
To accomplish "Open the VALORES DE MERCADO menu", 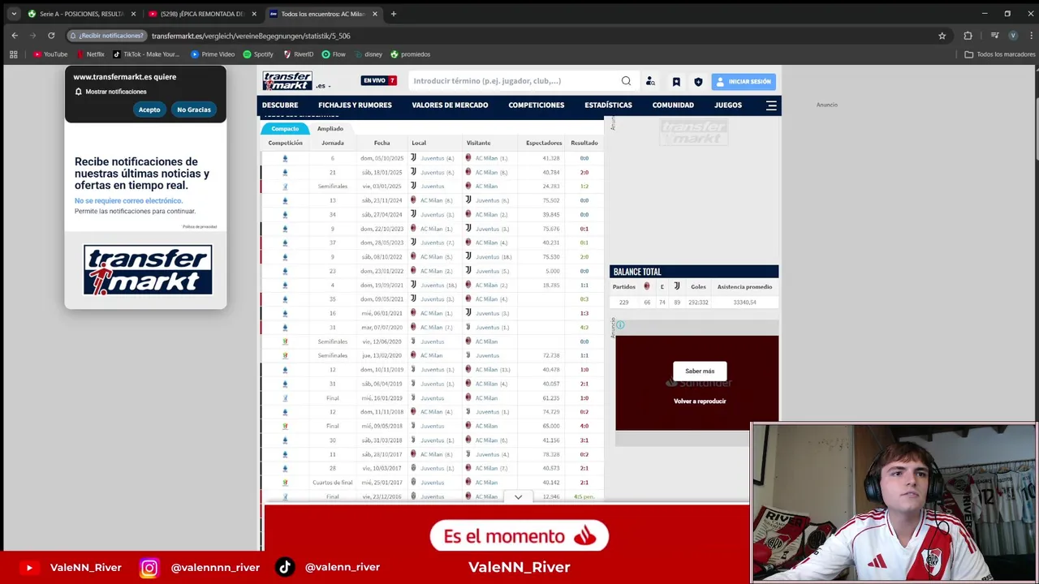I will (x=450, y=105).
